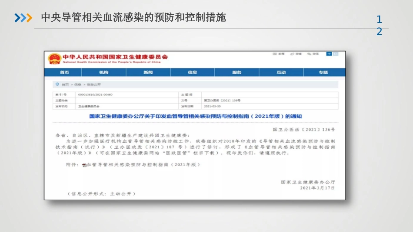Click the PDF attachment icon beside 血管导管相关感染预防与控制指南
The width and height of the screenshot is (413, 232).
pos(84,165)
